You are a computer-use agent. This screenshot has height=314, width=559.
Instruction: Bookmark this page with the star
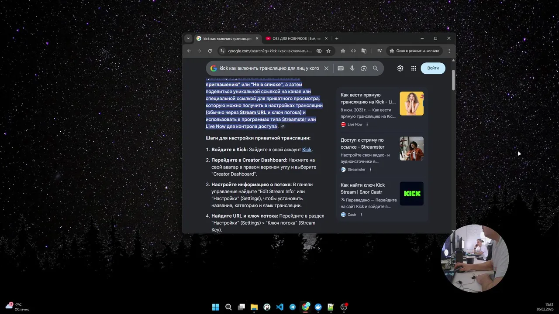click(328, 51)
